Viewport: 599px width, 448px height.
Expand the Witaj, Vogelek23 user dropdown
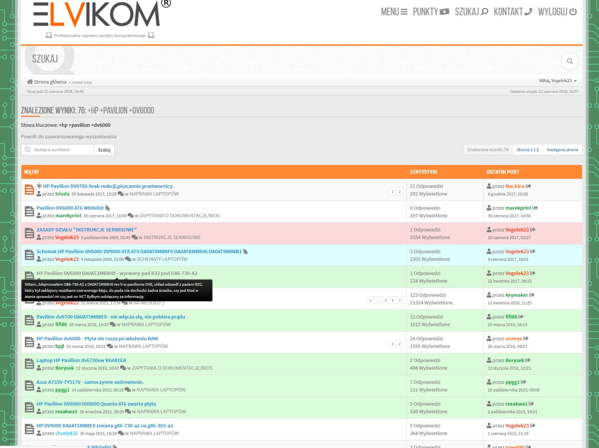tap(558, 81)
